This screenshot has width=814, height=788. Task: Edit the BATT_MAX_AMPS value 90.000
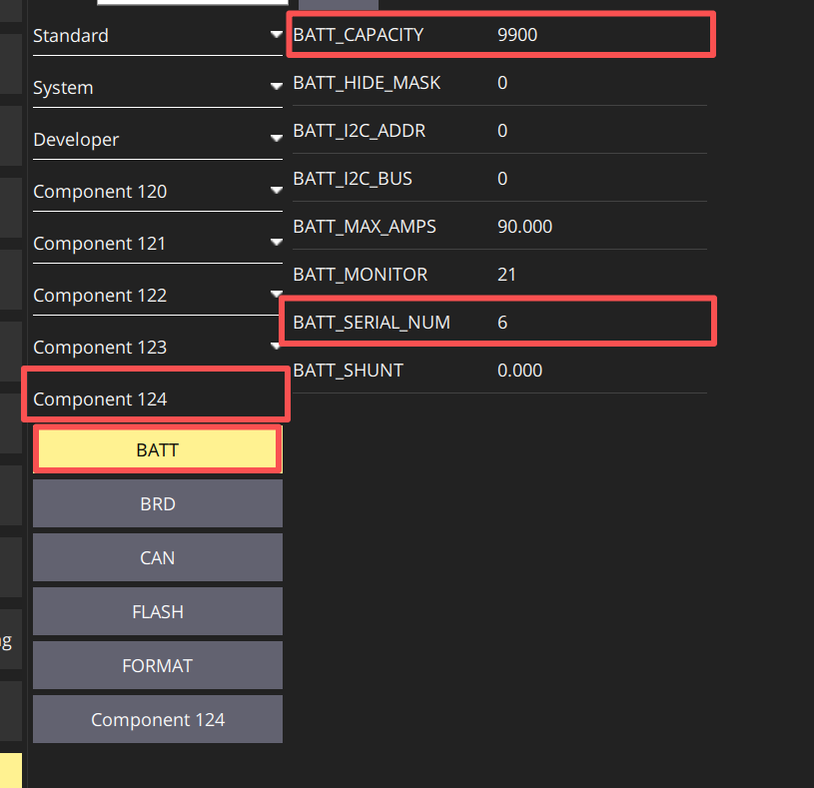524,227
